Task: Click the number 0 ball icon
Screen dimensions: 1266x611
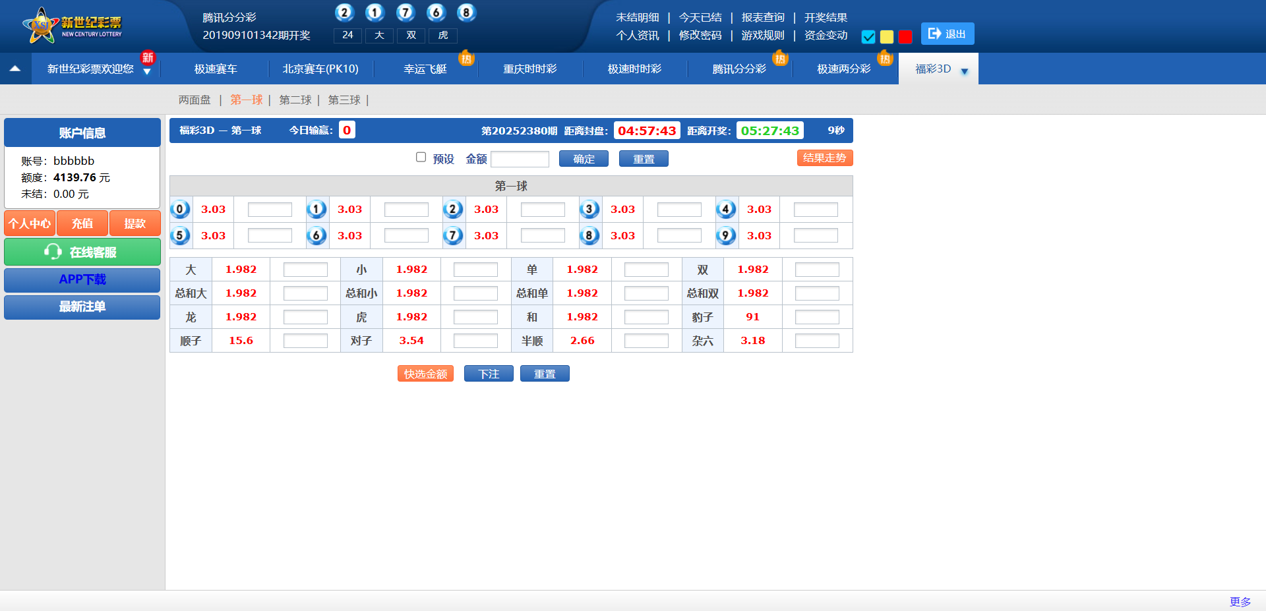Action: coord(180,210)
